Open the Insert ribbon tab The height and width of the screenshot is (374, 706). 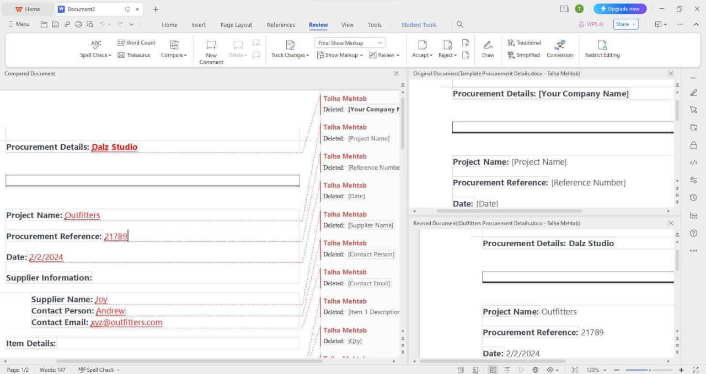[198, 24]
